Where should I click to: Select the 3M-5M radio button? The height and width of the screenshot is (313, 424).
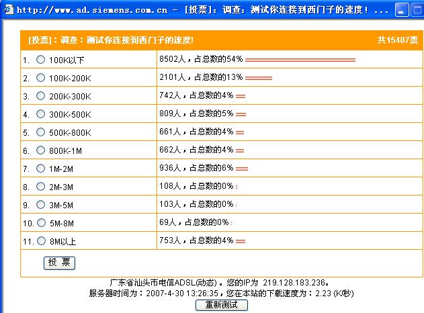(x=40, y=204)
